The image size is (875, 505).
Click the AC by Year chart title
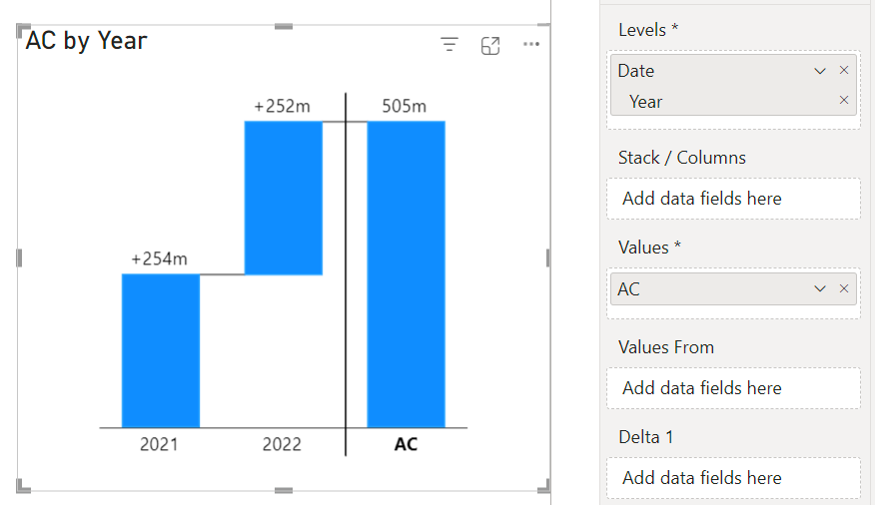(87, 41)
